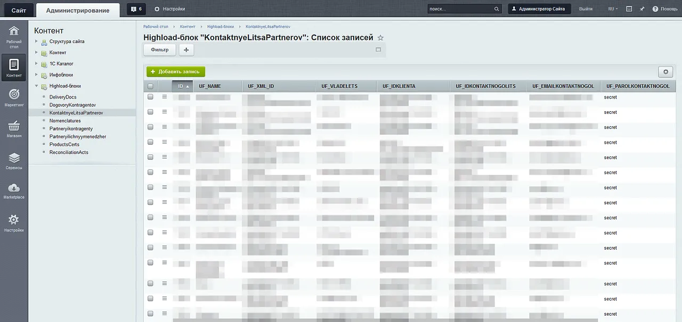Expand the Инфоблоки tree node
The width and height of the screenshot is (682, 322).
click(x=37, y=75)
